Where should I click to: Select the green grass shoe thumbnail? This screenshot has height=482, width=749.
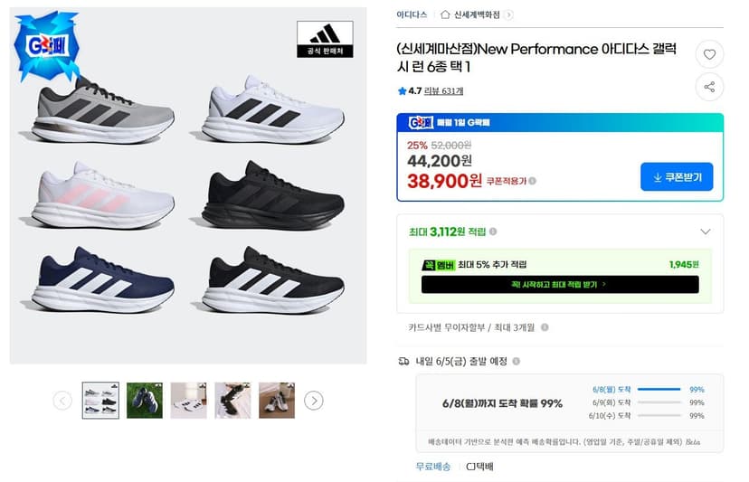click(145, 401)
